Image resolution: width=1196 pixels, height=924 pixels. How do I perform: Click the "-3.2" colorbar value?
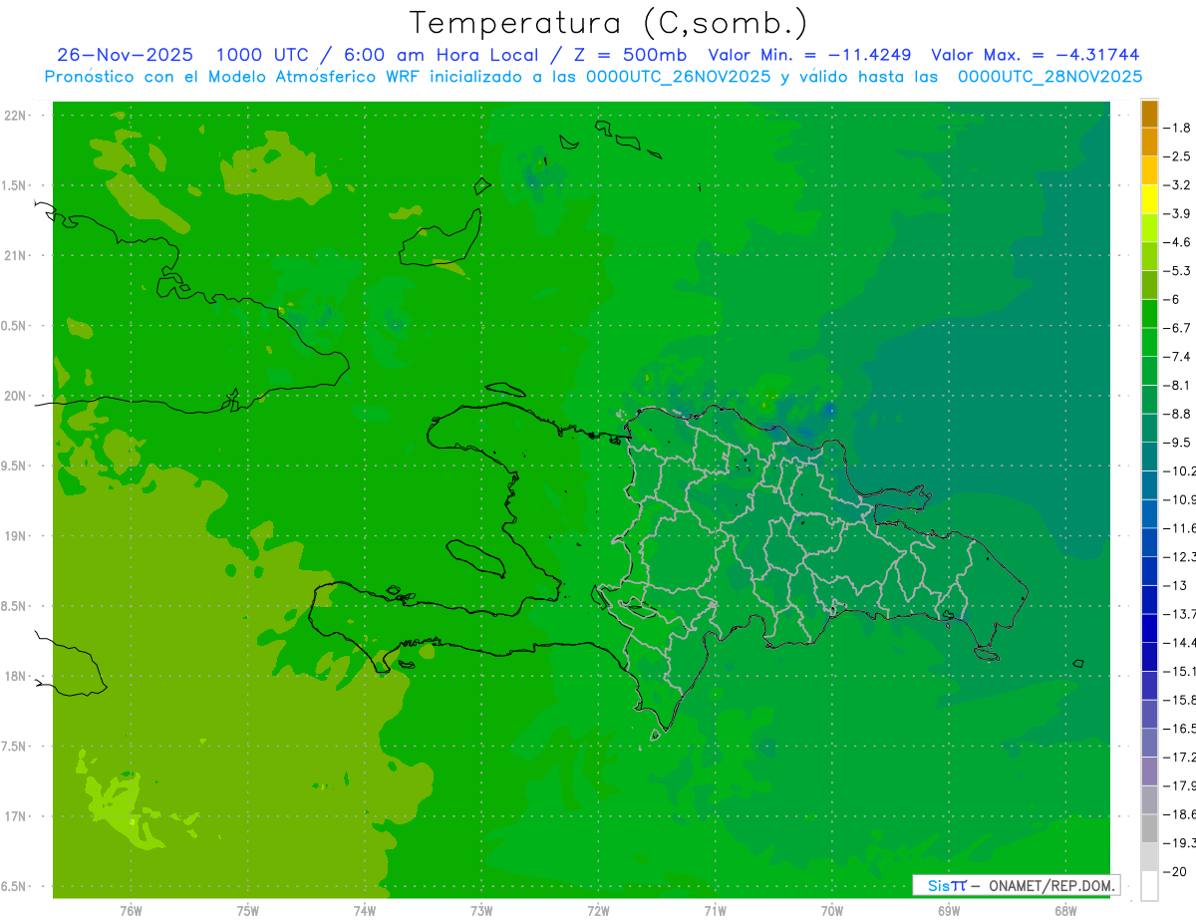(1176, 185)
